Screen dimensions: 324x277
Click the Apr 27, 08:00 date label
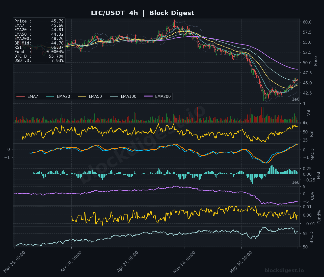click(x=128, y=262)
